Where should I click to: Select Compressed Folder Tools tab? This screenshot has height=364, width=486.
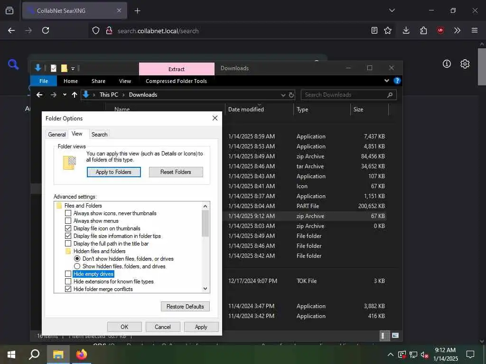pyautogui.click(x=177, y=81)
